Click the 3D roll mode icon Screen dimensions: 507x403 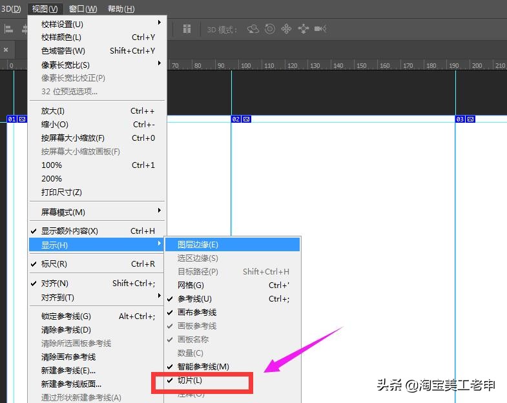click(x=270, y=29)
